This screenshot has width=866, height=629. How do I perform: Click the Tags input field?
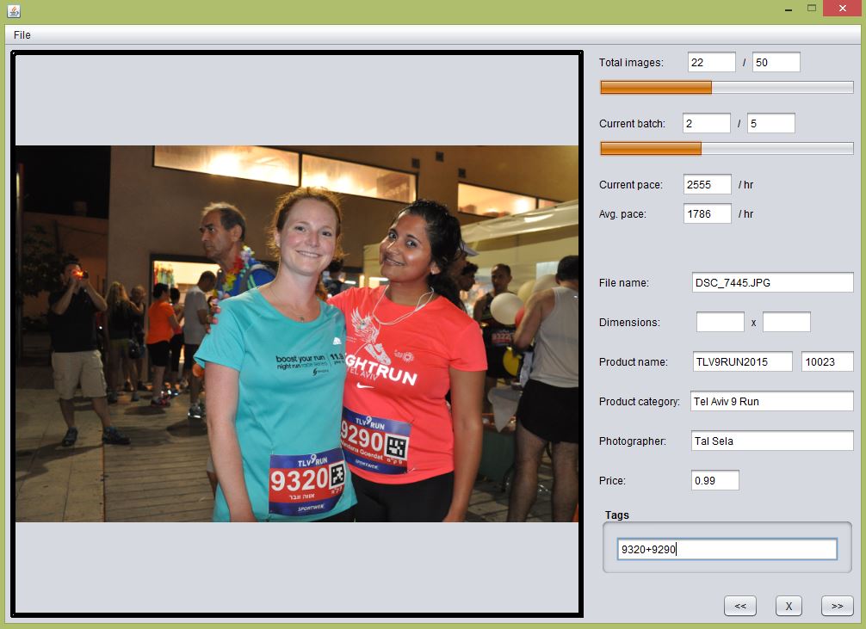click(727, 549)
